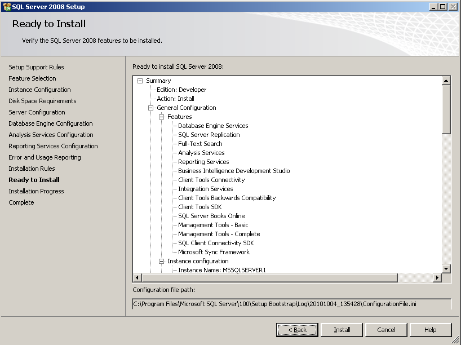Select SQL Server Replication in the tree

pyautogui.click(x=209, y=135)
